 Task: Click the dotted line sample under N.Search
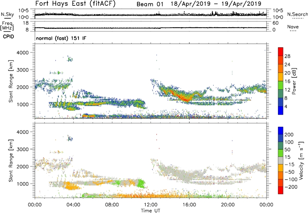tap(298, 18)
